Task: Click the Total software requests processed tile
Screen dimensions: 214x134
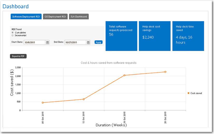Action: point(122,36)
